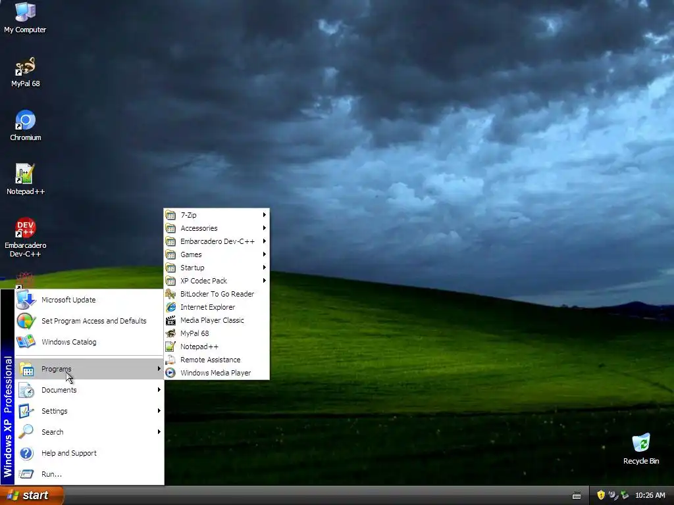Select the Embarcadero Dev-C++ desktop shortcut
The height and width of the screenshot is (505, 674).
(25, 237)
